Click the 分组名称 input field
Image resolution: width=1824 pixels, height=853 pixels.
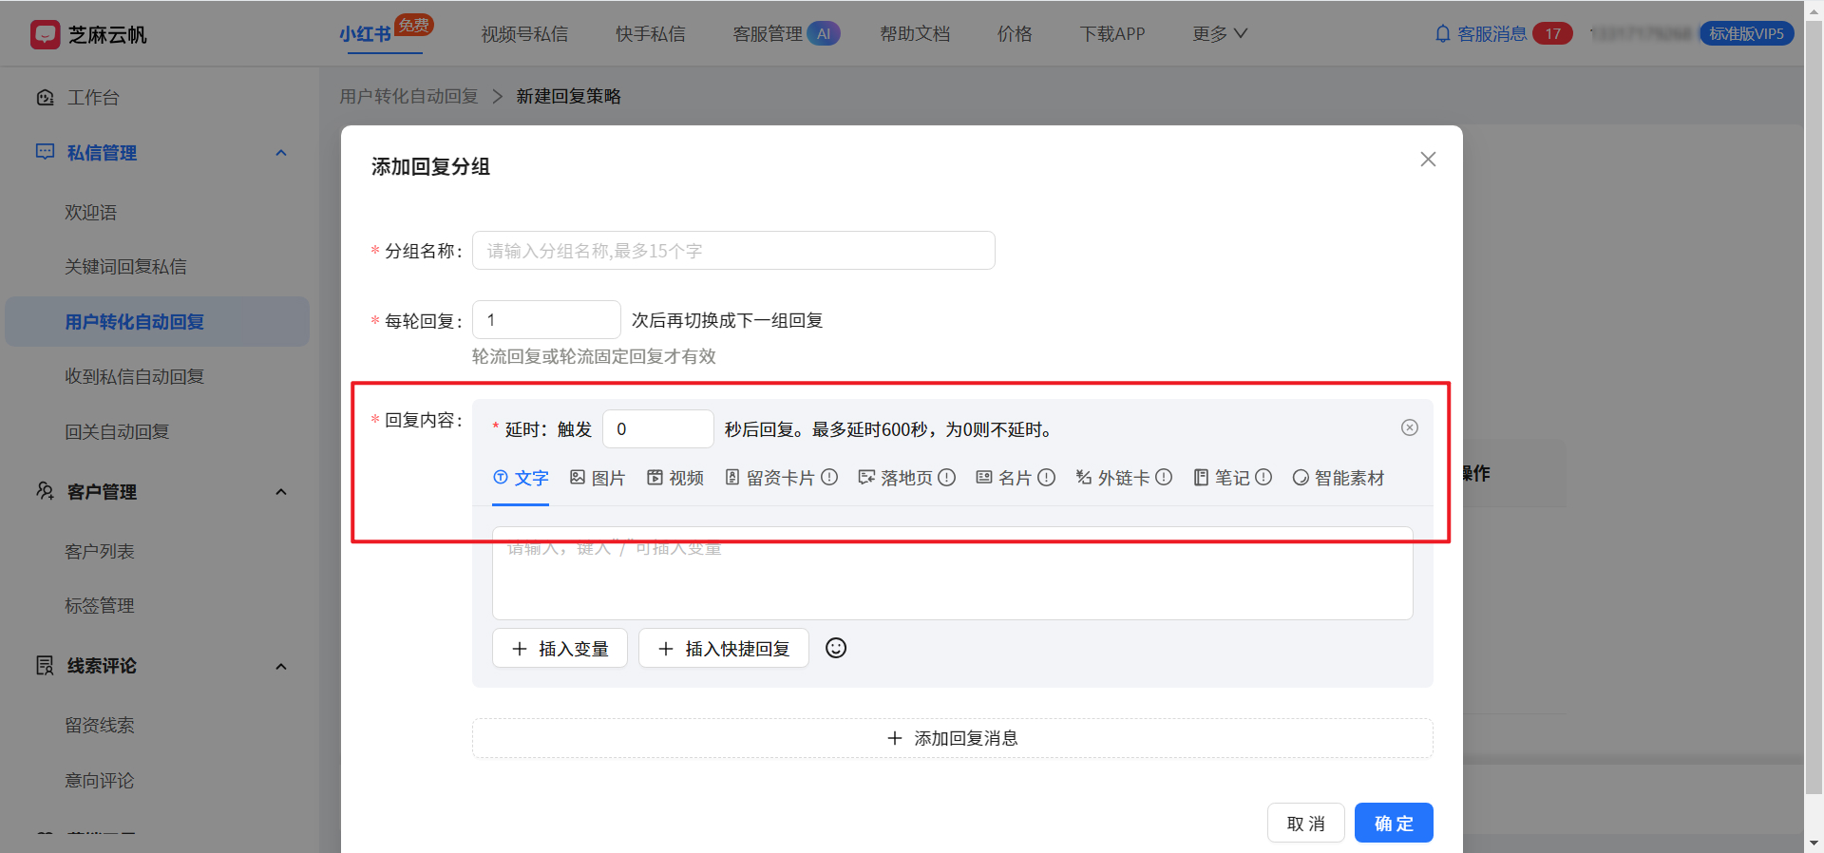click(x=733, y=251)
